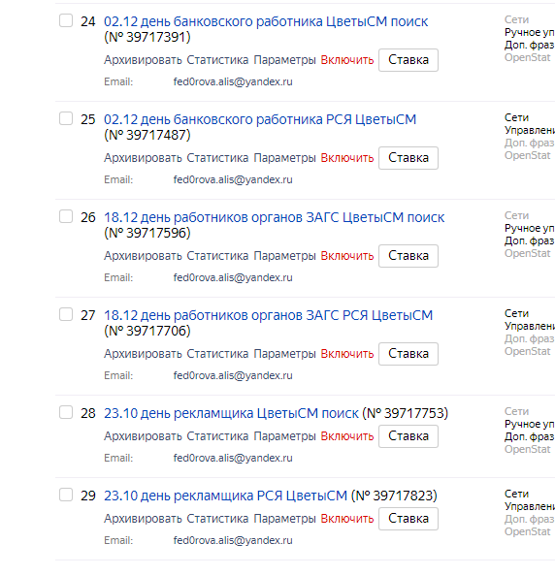Open campaign 02.12 день банковского работника РСЯ ЦветыСМ
The height and width of the screenshot is (576, 555).
260,119
